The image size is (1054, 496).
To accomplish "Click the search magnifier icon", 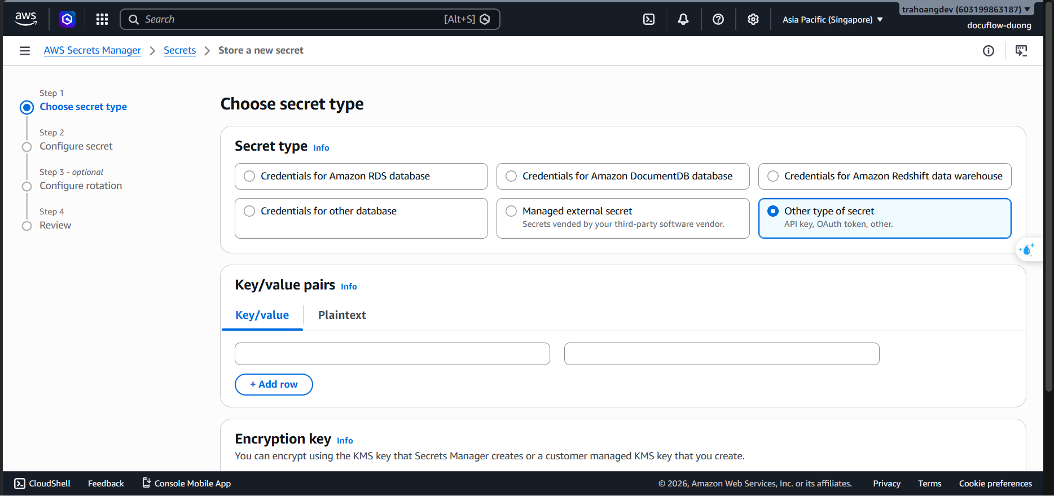I will pos(134,19).
